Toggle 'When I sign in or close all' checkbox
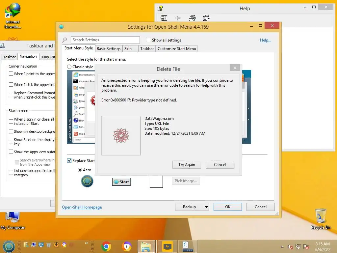Viewport: 337px width, 253px height. 11,121
